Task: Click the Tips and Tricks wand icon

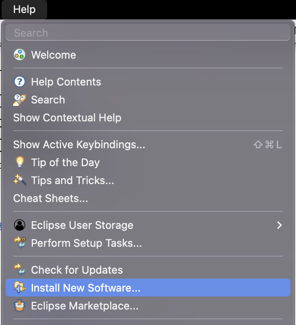Action: pos(20,180)
